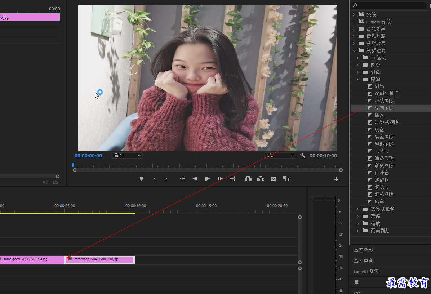This screenshot has height=294, width=431.
Task: Mark In point in program monitor
Action: click(x=155, y=179)
